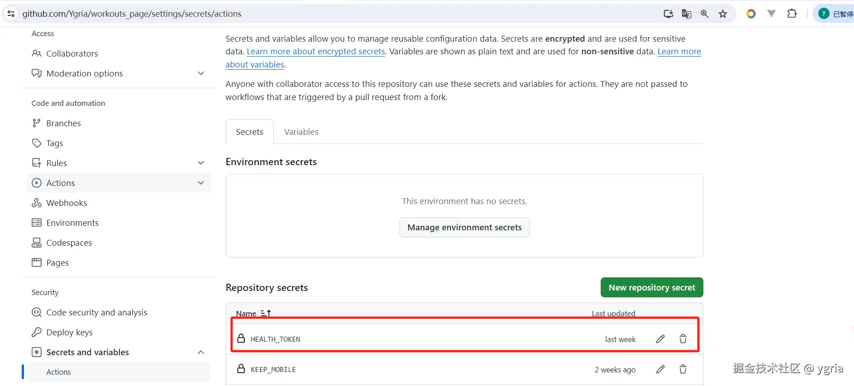Click the Actions play icon in sidebar
The width and height of the screenshot is (854, 386).
coord(37,183)
